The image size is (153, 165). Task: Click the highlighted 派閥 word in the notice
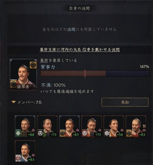tap(71, 29)
